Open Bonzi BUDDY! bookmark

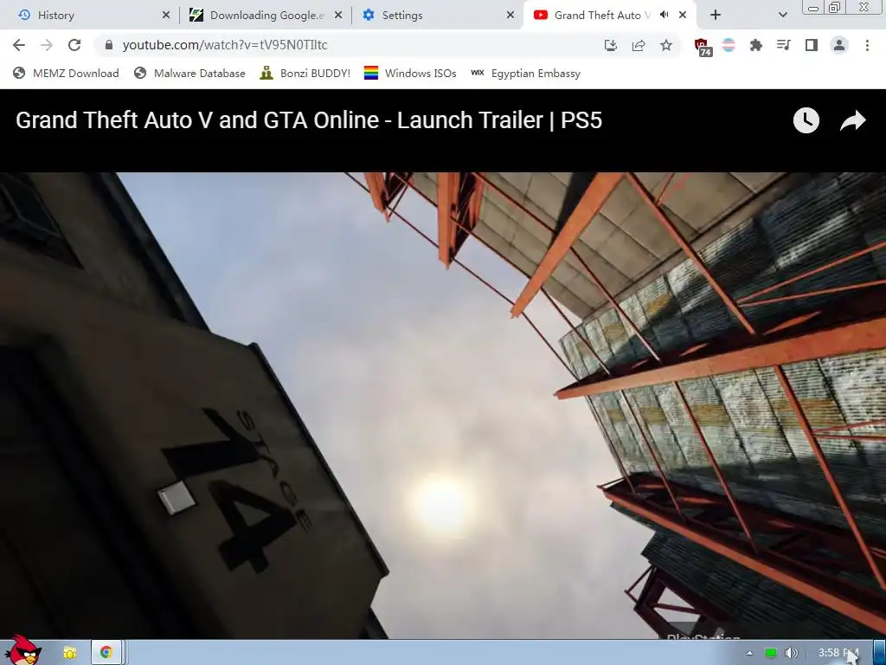(x=305, y=73)
